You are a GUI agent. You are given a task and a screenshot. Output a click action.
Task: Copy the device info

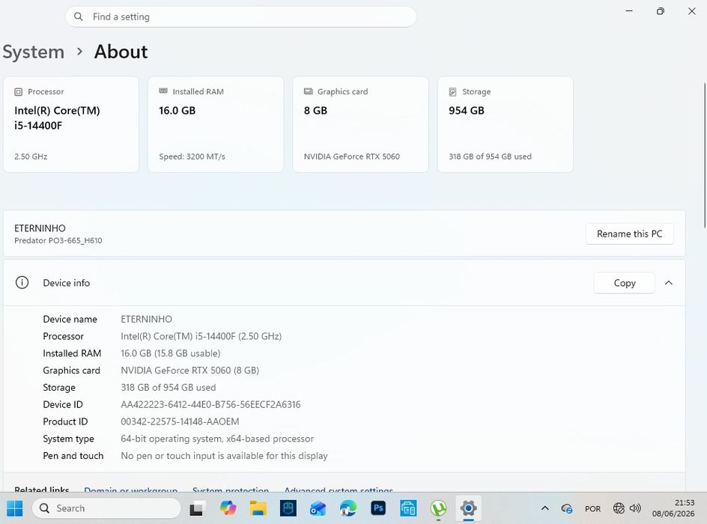[625, 283]
